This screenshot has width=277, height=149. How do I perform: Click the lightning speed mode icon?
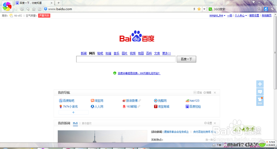click(x=194, y=9)
